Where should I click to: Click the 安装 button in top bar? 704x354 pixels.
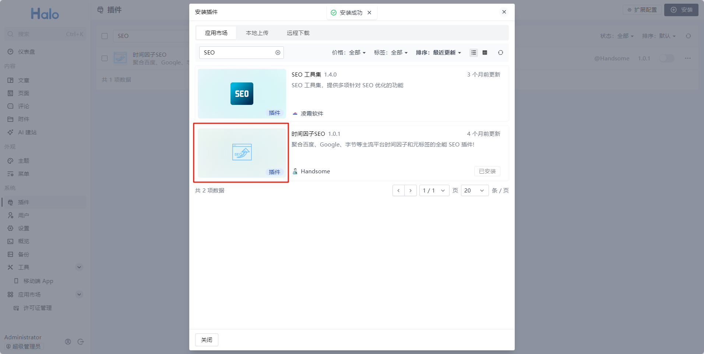(681, 10)
